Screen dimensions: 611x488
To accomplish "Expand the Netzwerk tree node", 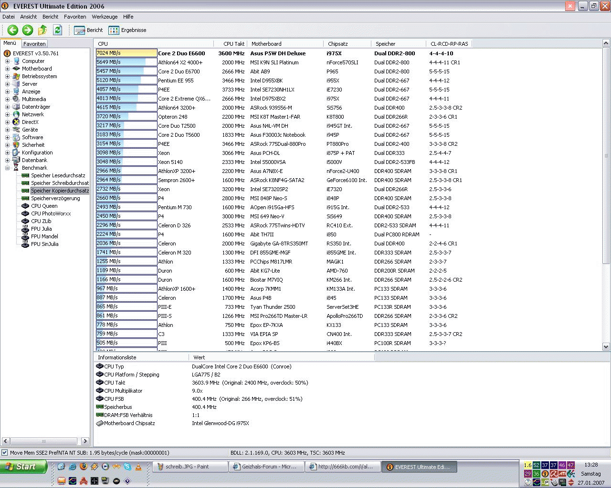I will pos(7,114).
